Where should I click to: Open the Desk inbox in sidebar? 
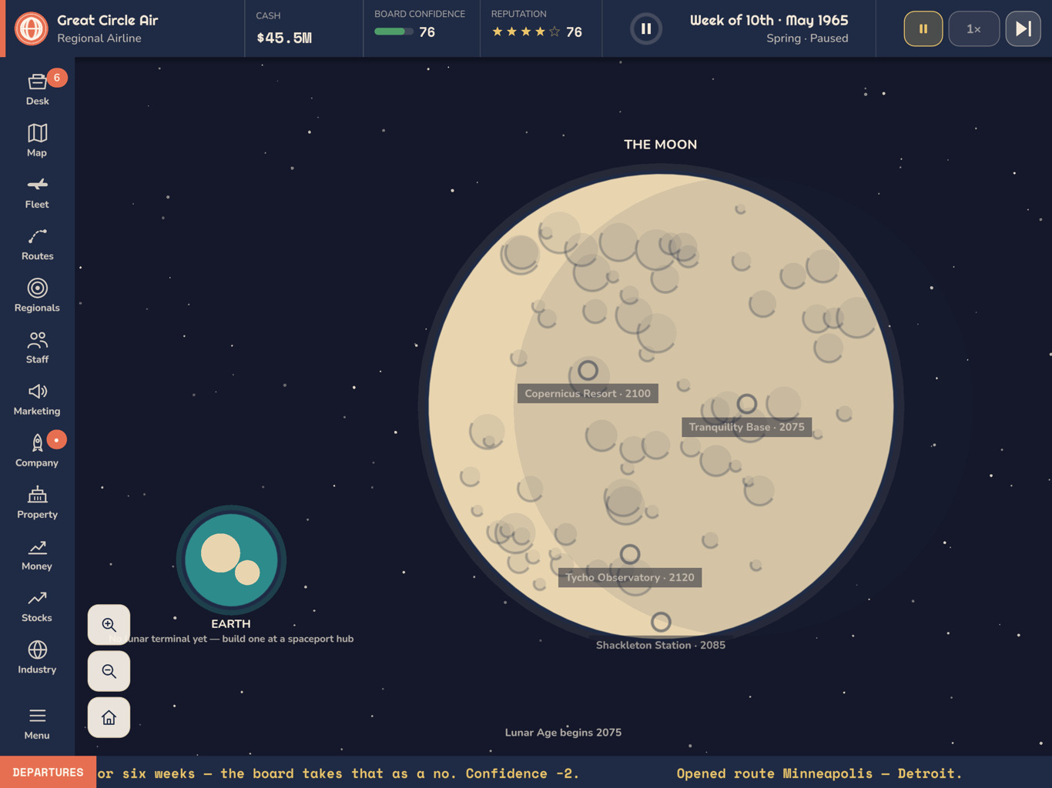point(37,88)
